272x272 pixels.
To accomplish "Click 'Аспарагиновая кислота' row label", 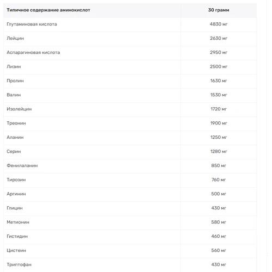I will coord(33,52).
